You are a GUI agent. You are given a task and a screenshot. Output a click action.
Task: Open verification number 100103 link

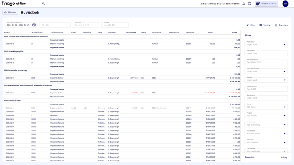34,112
